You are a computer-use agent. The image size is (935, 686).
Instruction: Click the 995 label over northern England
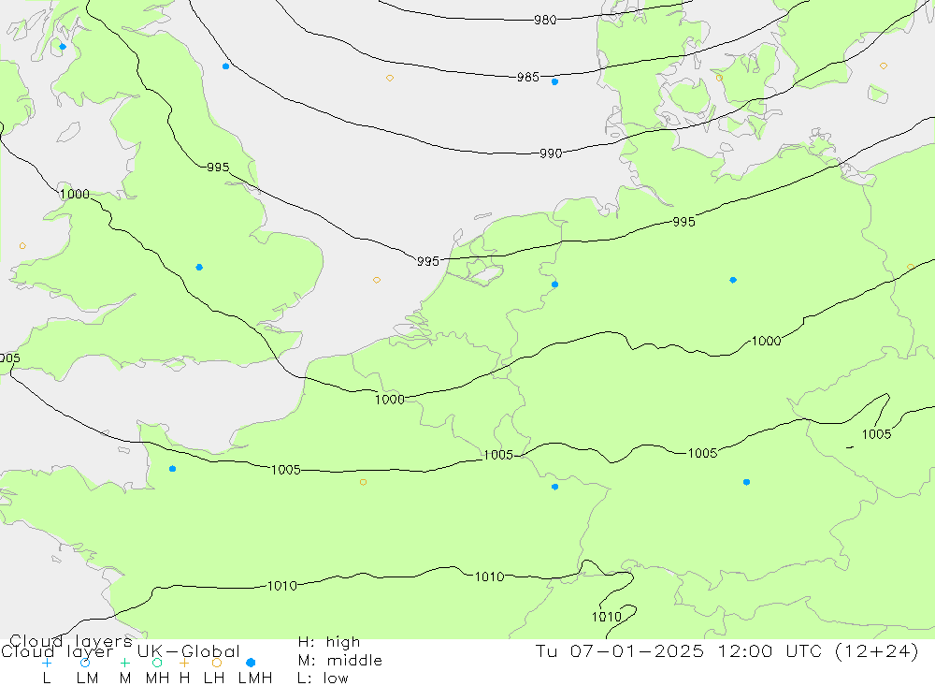218,168
